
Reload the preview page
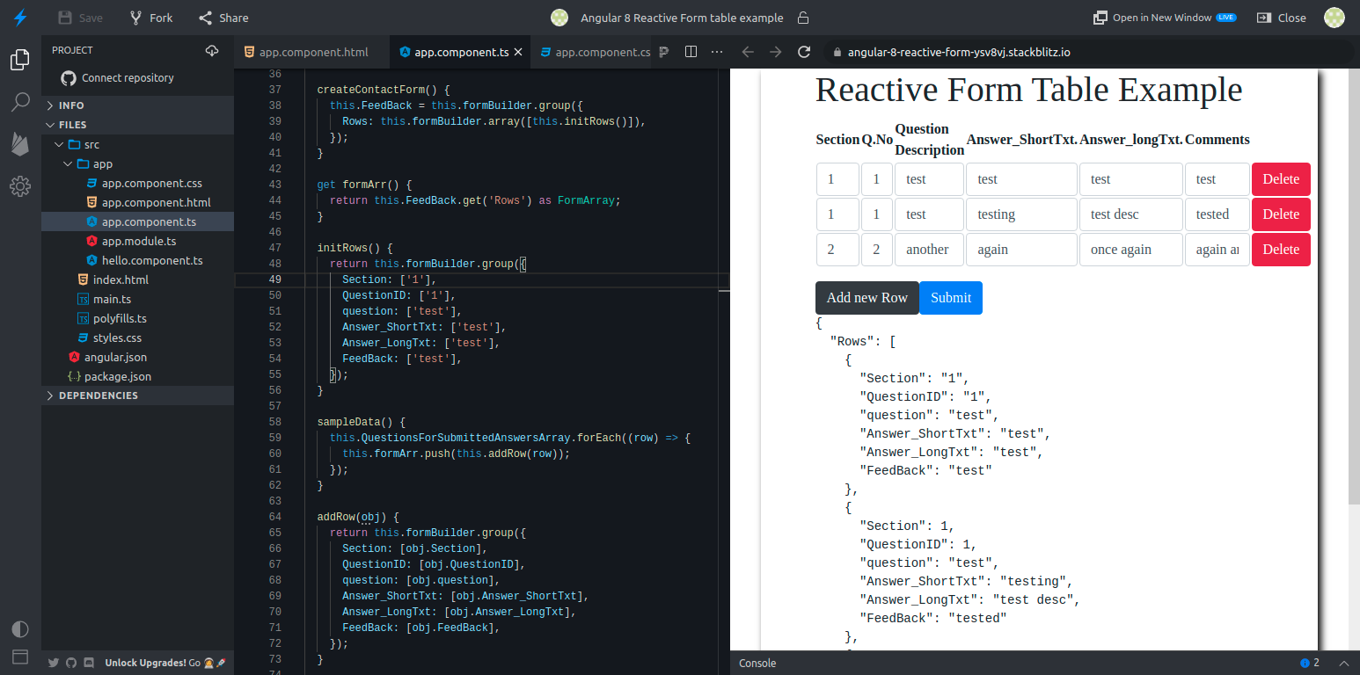point(803,52)
